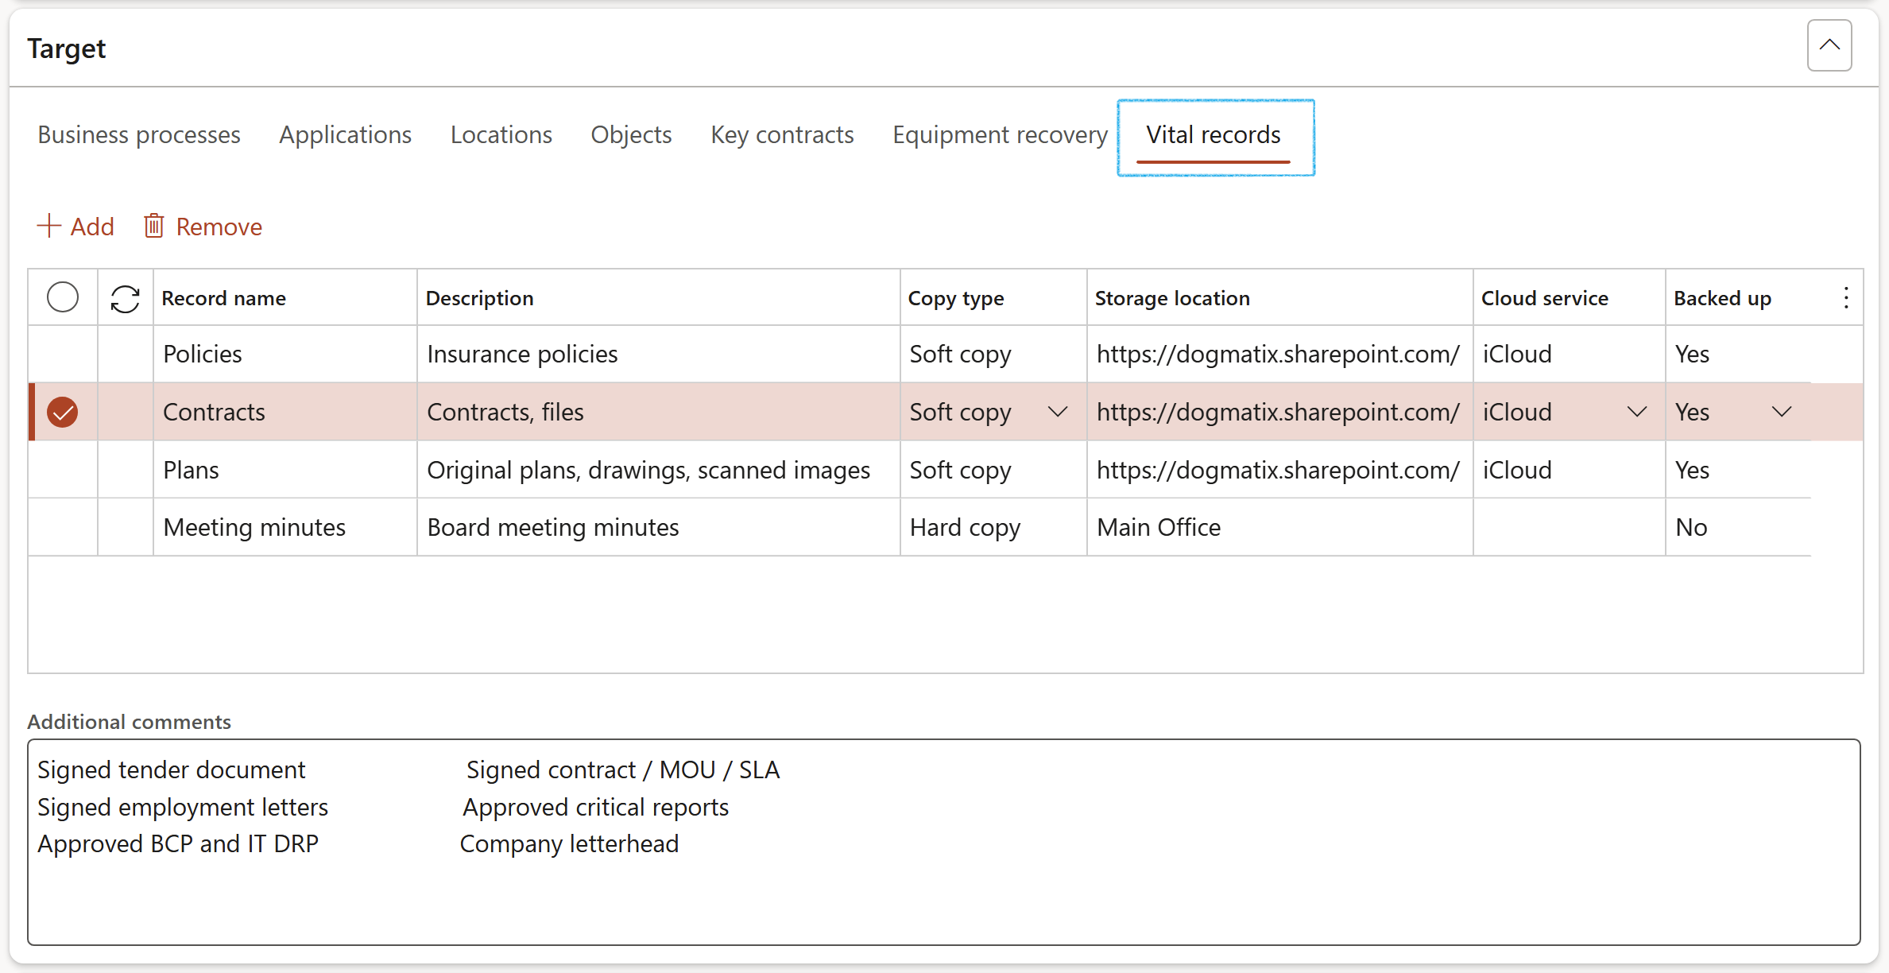
Task: Toggle the select-all rows circle
Action: click(63, 298)
